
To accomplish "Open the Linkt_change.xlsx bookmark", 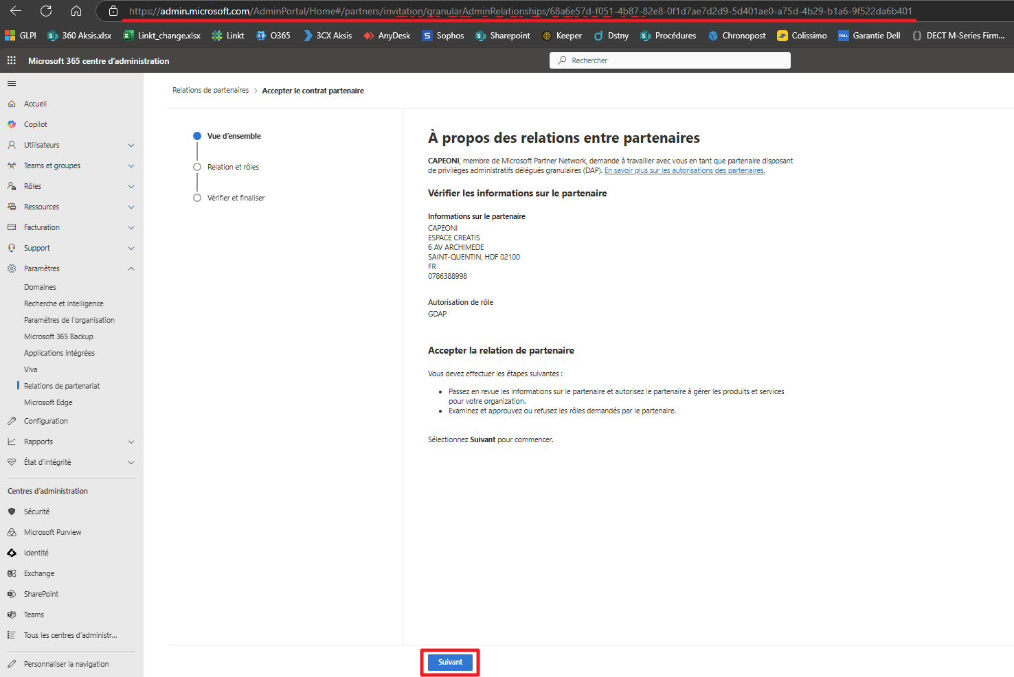I will (x=162, y=36).
